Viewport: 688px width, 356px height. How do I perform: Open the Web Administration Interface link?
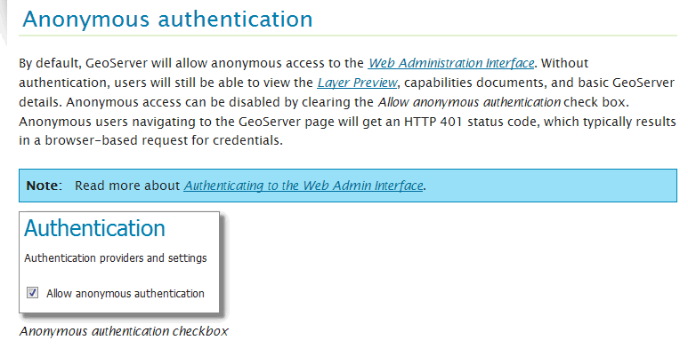pos(451,64)
